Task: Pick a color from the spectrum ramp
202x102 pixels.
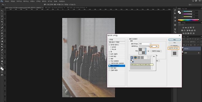Action: (188, 20)
